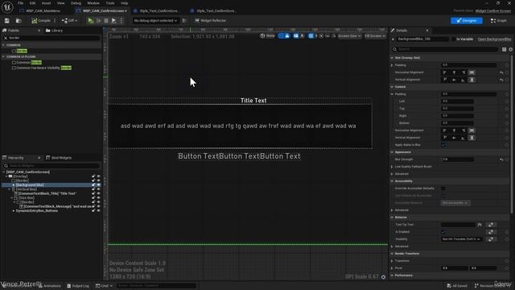The width and height of the screenshot is (515, 290).
Task: Expand the Render Transform Transform property
Action: click(392, 261)
